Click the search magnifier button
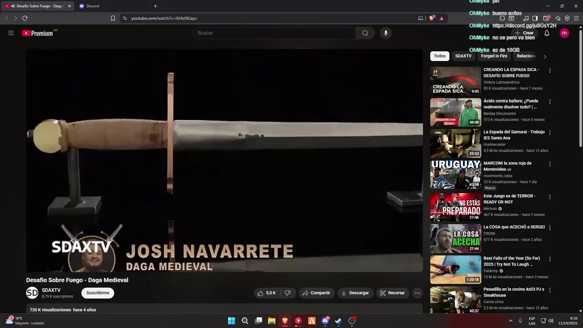 (x=365, y=33)
